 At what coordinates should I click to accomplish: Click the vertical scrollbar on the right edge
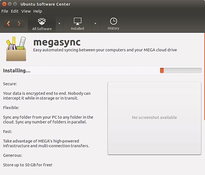pos(204,76)
